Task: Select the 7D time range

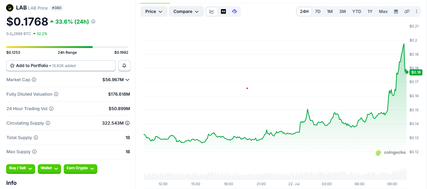Action: click(x=318, y=11)
